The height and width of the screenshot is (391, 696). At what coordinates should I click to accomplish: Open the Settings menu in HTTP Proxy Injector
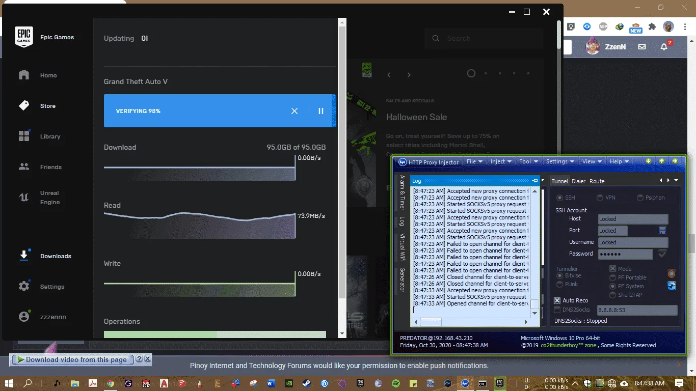click(560, 161)
